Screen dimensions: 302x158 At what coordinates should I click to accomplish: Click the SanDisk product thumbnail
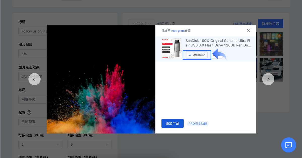(x=171, y=49)
